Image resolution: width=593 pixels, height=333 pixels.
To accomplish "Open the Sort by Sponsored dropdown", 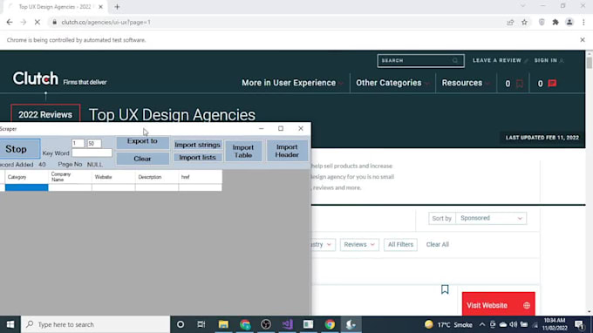I will [x=490, y=219].
